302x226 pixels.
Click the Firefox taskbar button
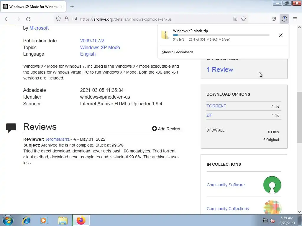point(81,220)
